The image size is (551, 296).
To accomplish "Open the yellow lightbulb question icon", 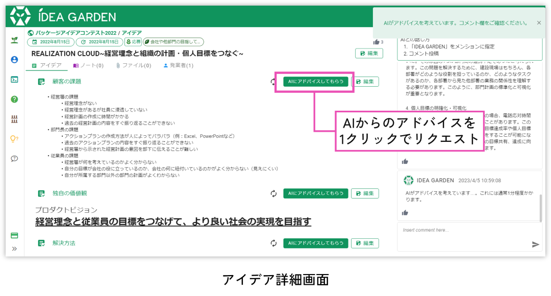I will (x=14, y=139).
